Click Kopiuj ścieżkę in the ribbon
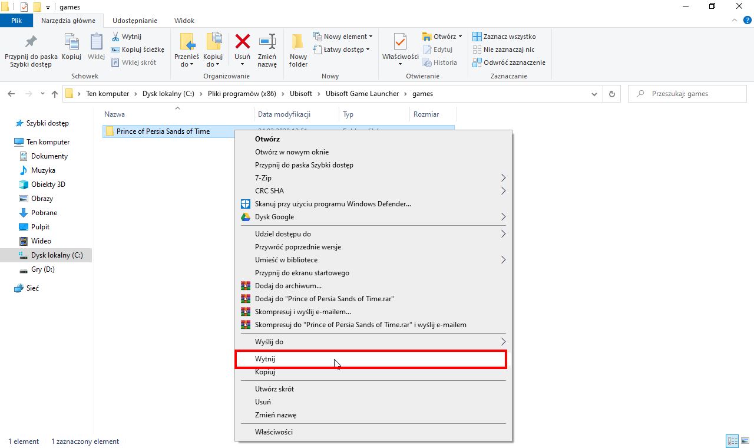Image resolution: width=754 pixels, height=448 pixels. pos(137,50)
